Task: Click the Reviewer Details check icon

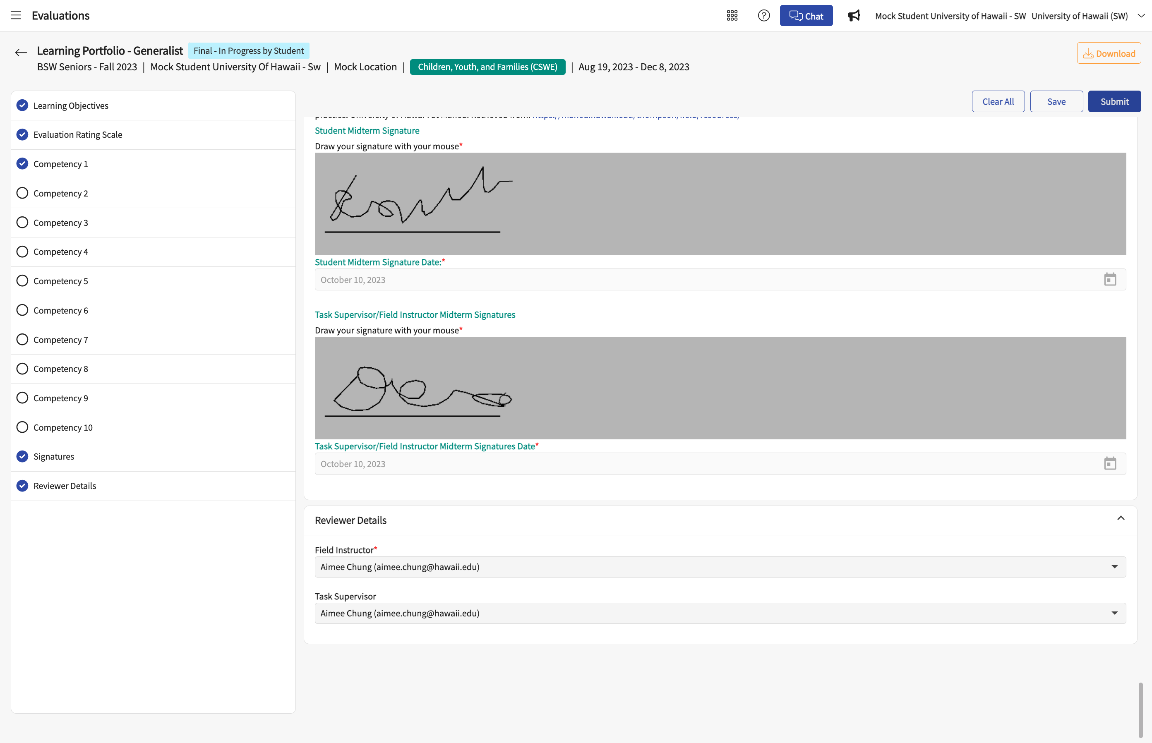Action: (x=22, y=486)
